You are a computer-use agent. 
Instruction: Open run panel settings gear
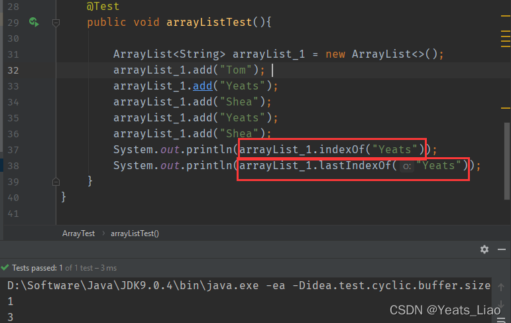[484, 249]
